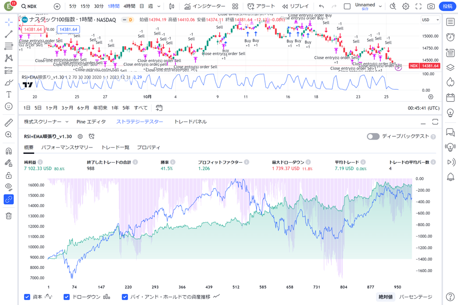Open the USD currency dropdown
458x305 pixels.
tap(430, 20)
